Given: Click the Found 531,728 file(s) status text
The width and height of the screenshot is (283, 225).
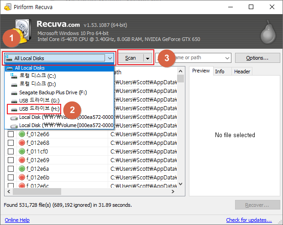Looking at the screenshot, I should coord(68,205).
